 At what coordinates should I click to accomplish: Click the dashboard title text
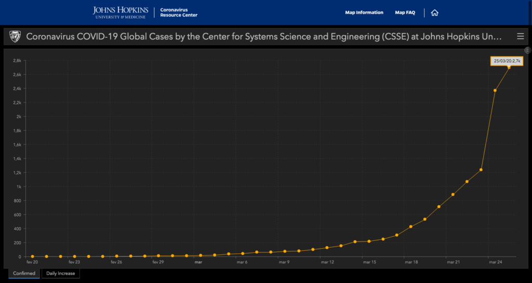263,36
